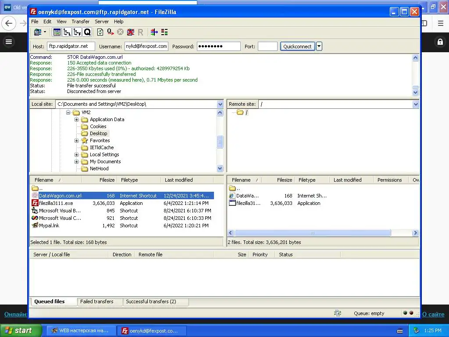
Task: Expand Application Data folder
Action: 76,119
